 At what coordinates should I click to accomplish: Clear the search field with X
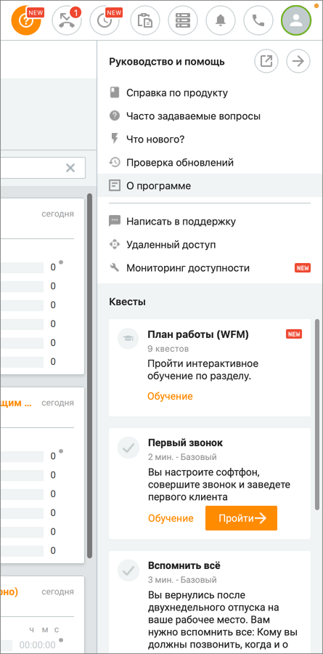click(70, 168)
